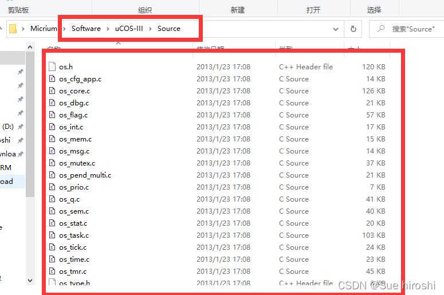Click the pin icon beside 'shi' item
This screenshot has width=444, height=295.
[21, 140]
